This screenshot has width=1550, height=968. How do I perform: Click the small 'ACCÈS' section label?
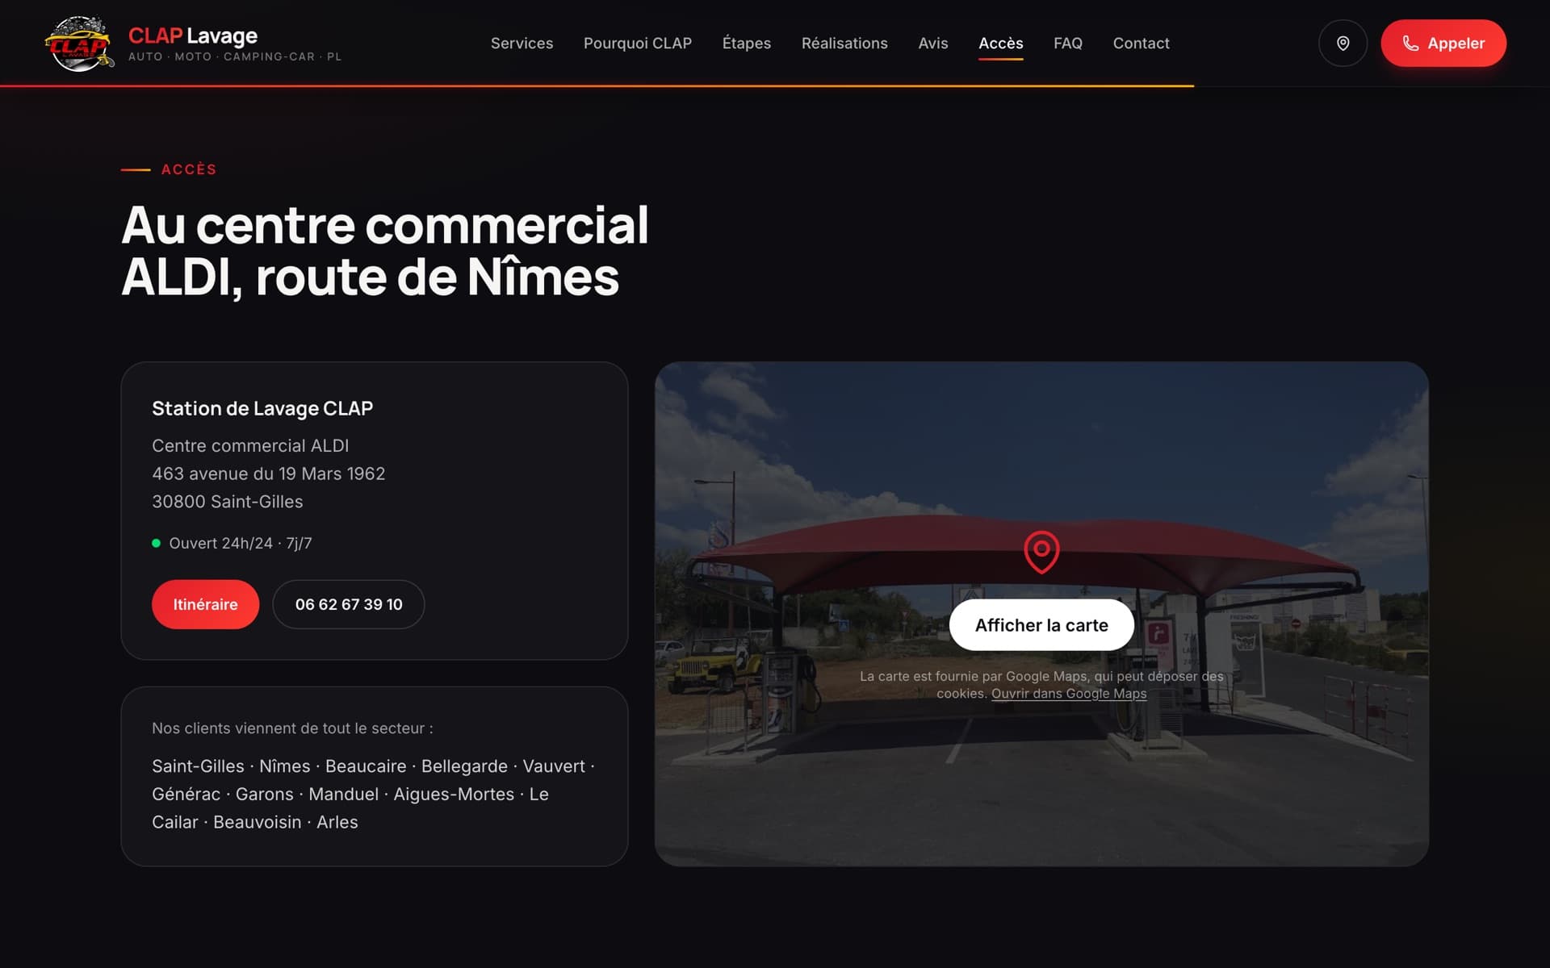pos(189,169)
